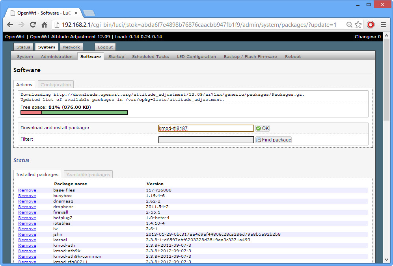Click the package name input field
The width and height of the screenshot is (393, 266).
click(x=206, y=128)
